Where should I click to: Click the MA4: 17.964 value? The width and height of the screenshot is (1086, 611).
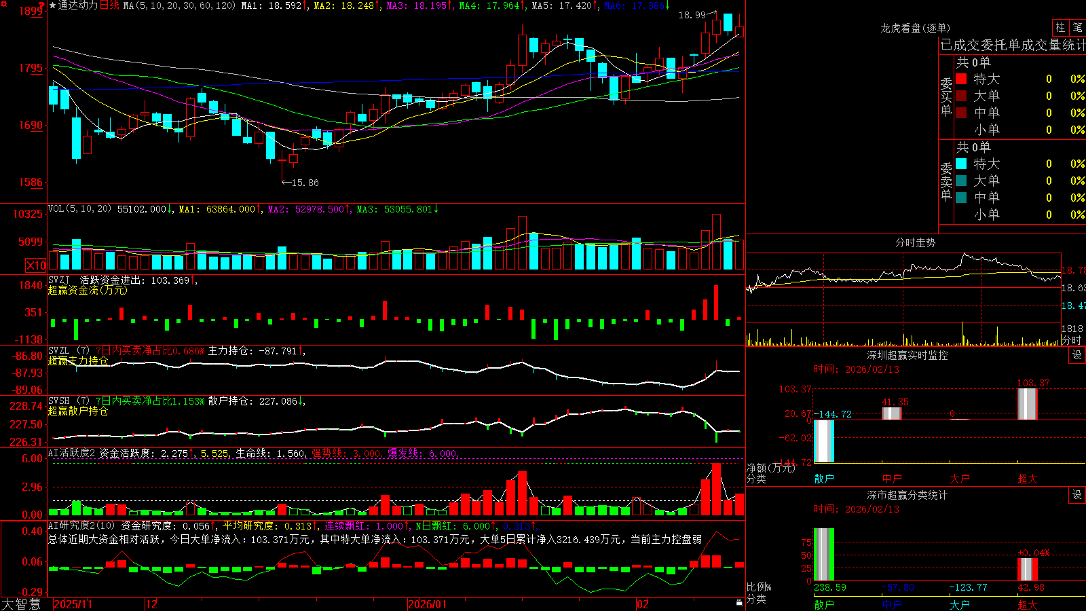491,5
